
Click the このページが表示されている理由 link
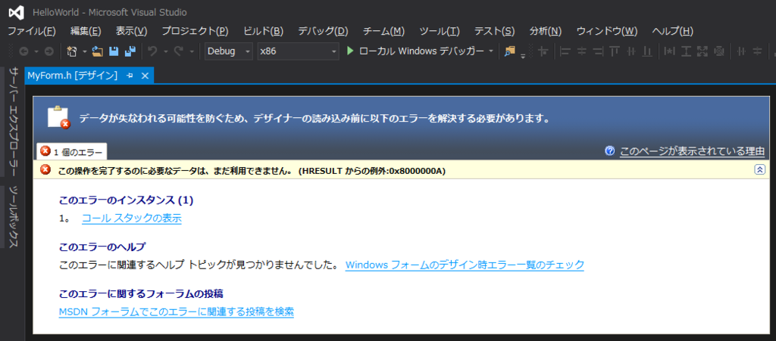click(x=693, y=150)
